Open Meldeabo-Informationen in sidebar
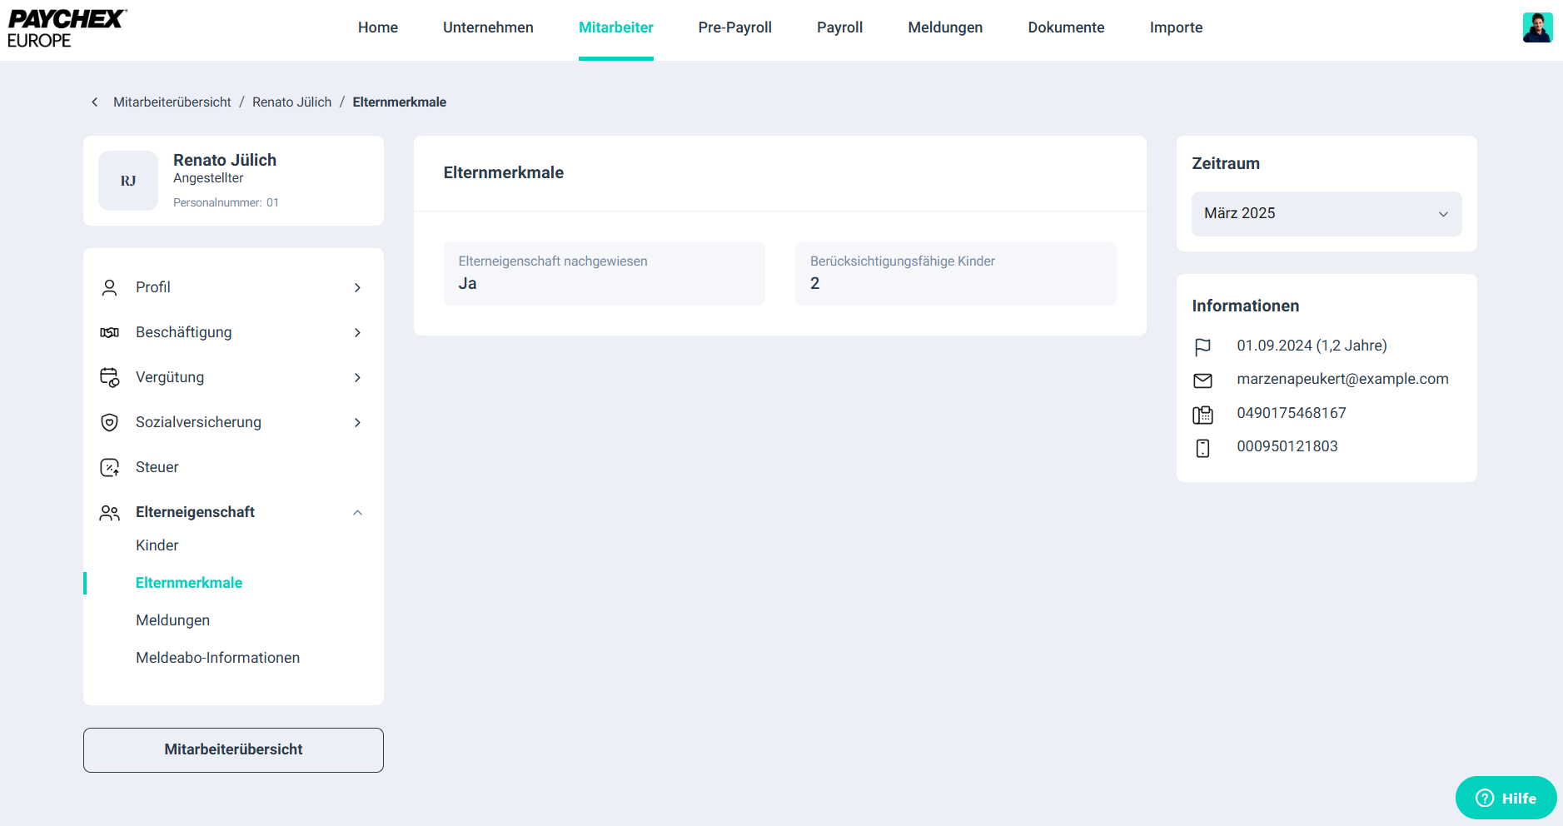Viewport: 1563px width, 826px height. point(217,658)
